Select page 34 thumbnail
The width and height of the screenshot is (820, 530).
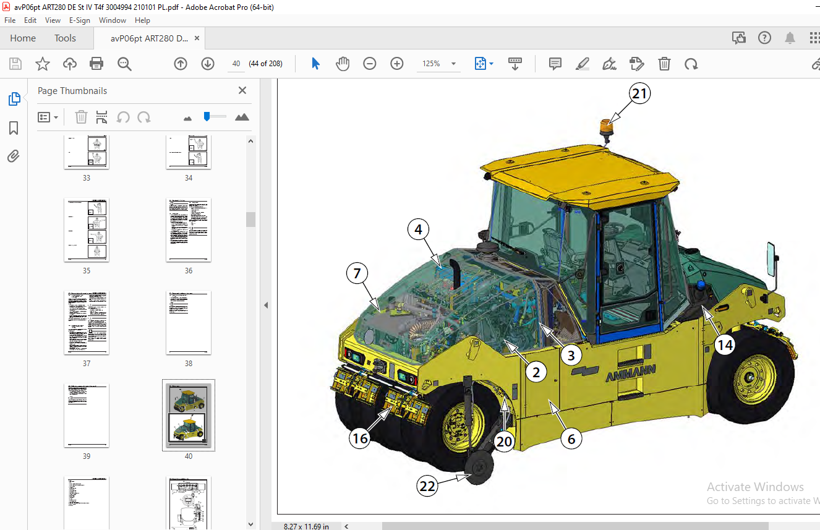click(x=189, y=151)
